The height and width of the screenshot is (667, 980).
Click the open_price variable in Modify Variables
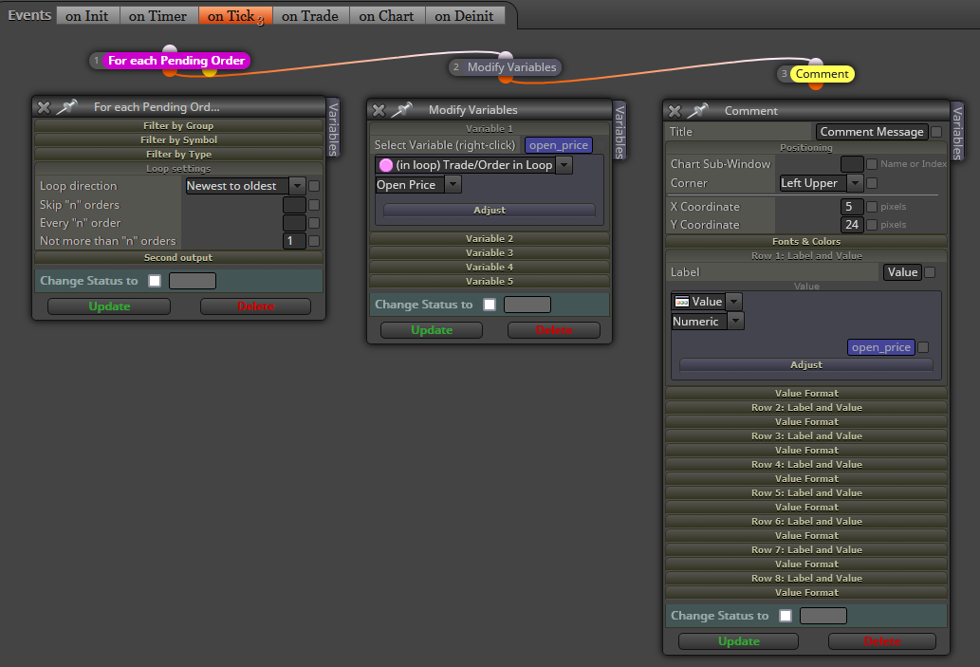[559, 146]
